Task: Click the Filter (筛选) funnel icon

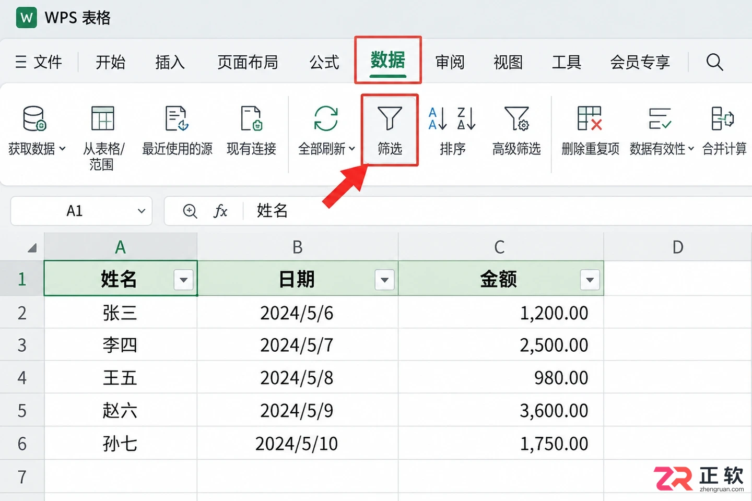Action: click(x=390, y=118)
